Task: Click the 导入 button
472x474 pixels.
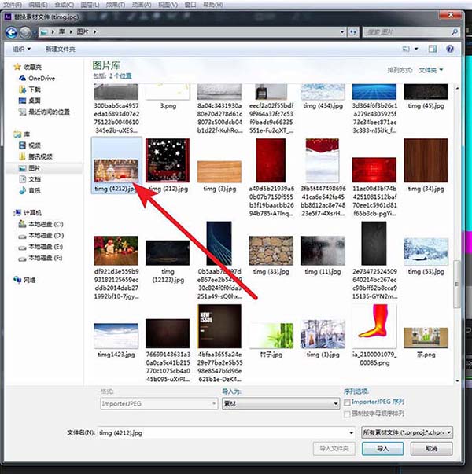Action: click(383, 448)
